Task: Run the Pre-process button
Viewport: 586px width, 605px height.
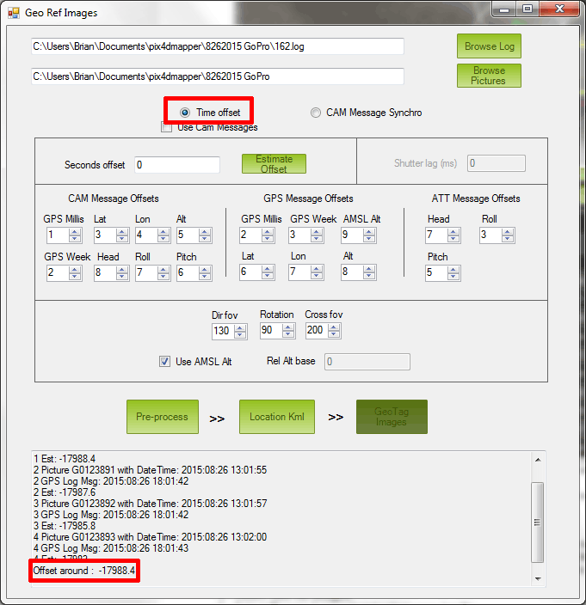Action: (162, 417)
